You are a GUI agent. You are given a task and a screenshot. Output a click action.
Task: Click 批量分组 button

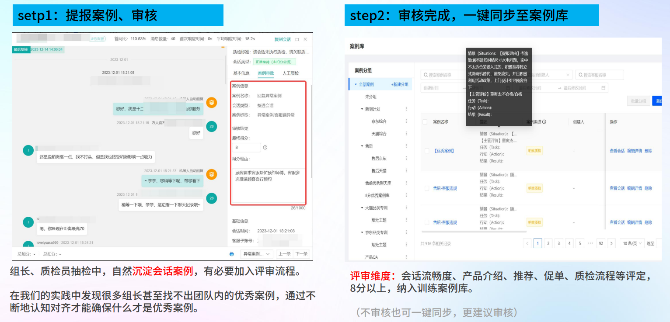click(638, 100)
